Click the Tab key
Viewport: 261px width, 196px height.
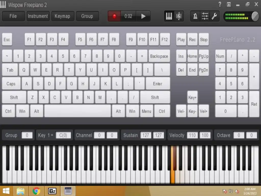10,70
